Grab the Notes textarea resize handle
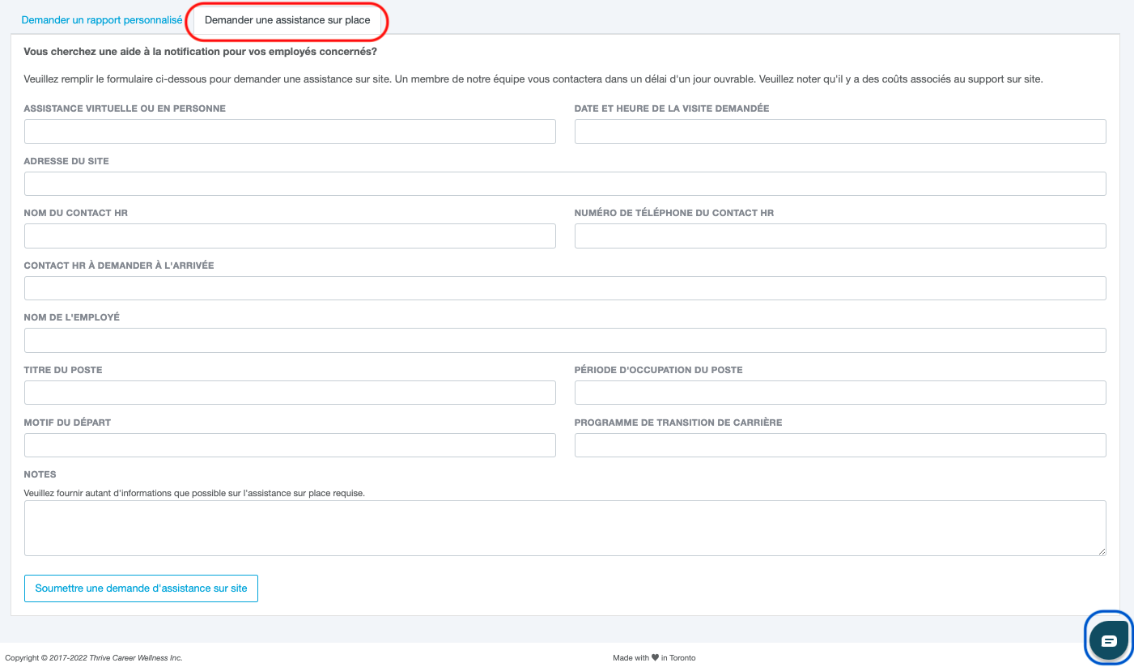The width and height of the screenshot is (1134, 667). 1101,551
